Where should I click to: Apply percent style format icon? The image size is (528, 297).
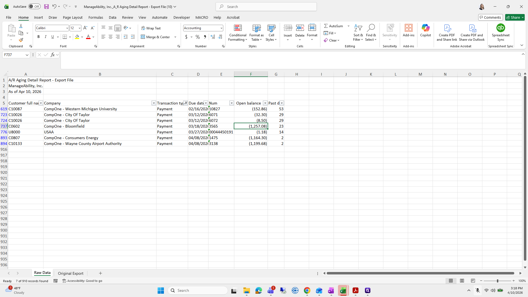pos(198,37)
